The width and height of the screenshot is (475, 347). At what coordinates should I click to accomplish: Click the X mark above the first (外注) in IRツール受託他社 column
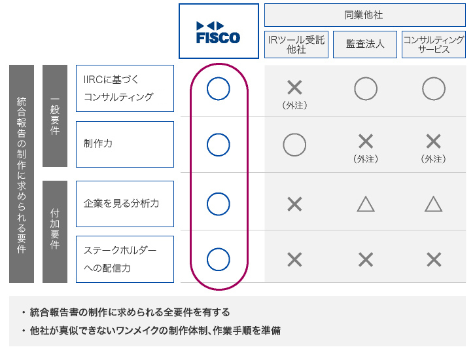pyautogui.click(x=294, y=88)
